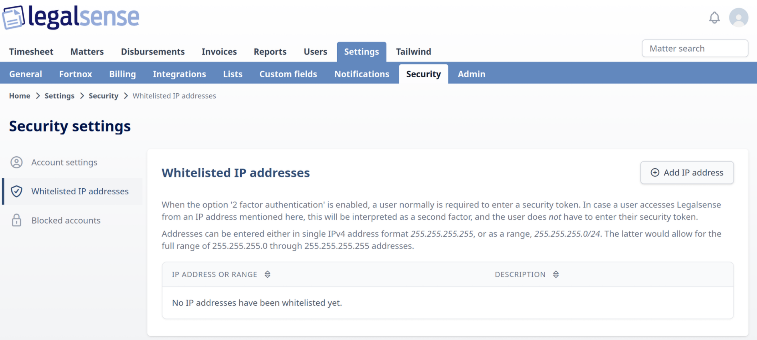Click the Security settings heading

[x=70, y=126]
